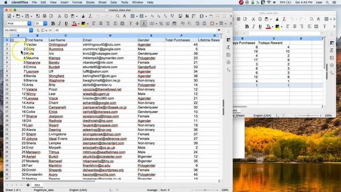Click Align Left icon in daily_data window

point(288,27)
